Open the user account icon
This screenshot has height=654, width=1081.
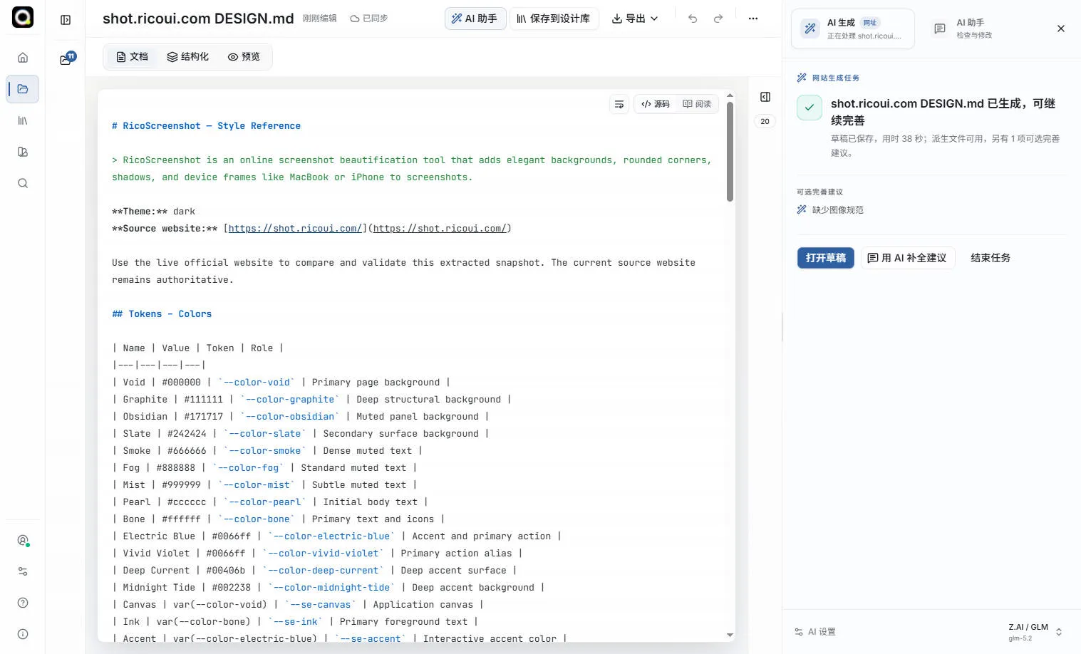click(23, 540)
